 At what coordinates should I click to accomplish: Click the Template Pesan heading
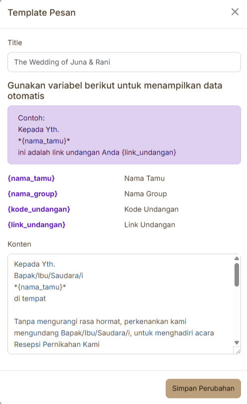41,12
